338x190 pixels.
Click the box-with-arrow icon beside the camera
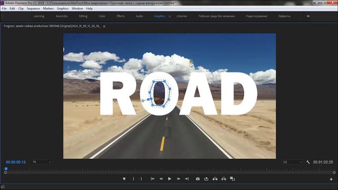pos(206,179)
